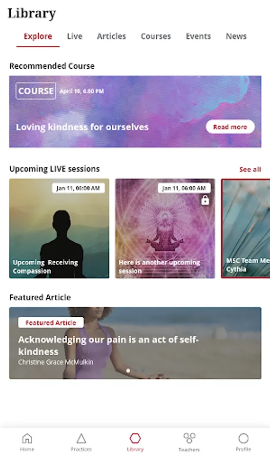This screenshot has width=270, height=462.
Task: Open the 'Here is another upcoming session' card
Action: [x=165, y=228]
